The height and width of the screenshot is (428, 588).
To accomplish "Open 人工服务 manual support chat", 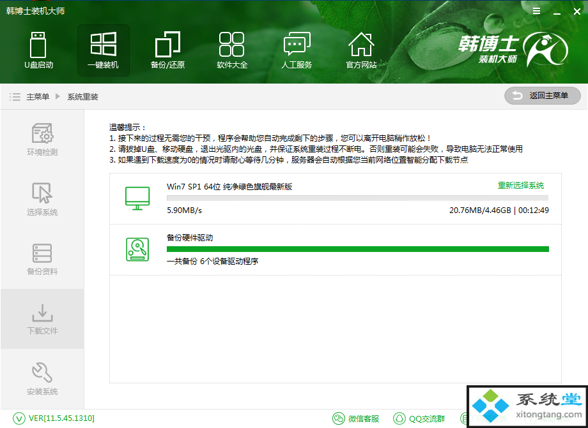I will (297, 50).
